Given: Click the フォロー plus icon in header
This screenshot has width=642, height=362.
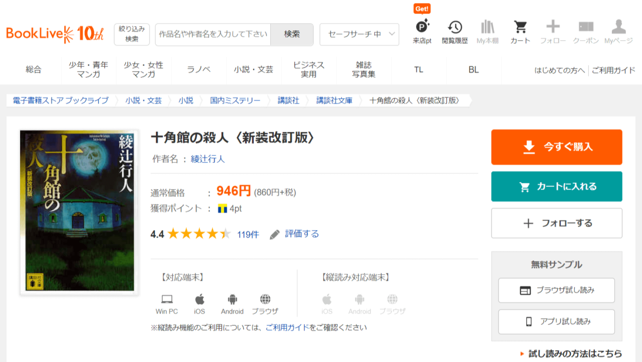Looking at the screenshot, I should 553,27.
